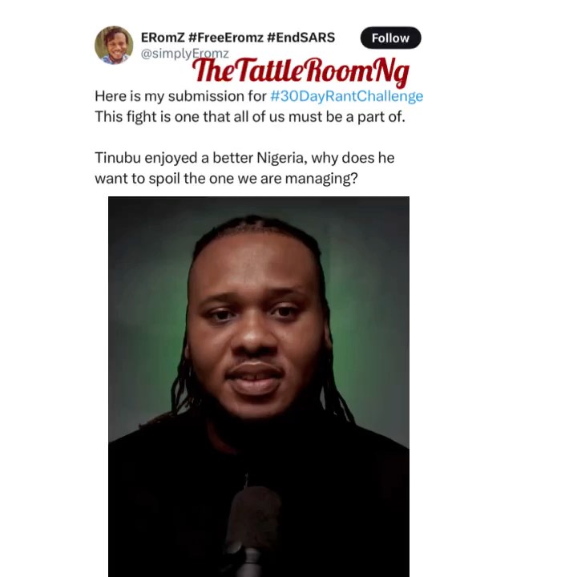Click the word 'managing?' in the tweet

(x=321, y=179)
